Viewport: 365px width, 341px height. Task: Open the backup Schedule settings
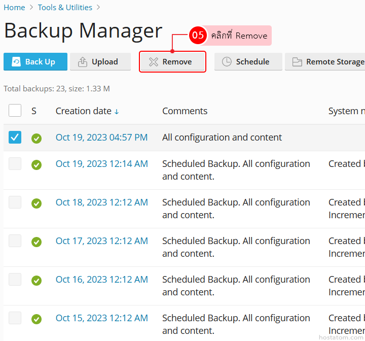pos(248,62)
